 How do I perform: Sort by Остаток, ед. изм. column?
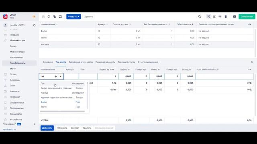click(x=122, y=24)
